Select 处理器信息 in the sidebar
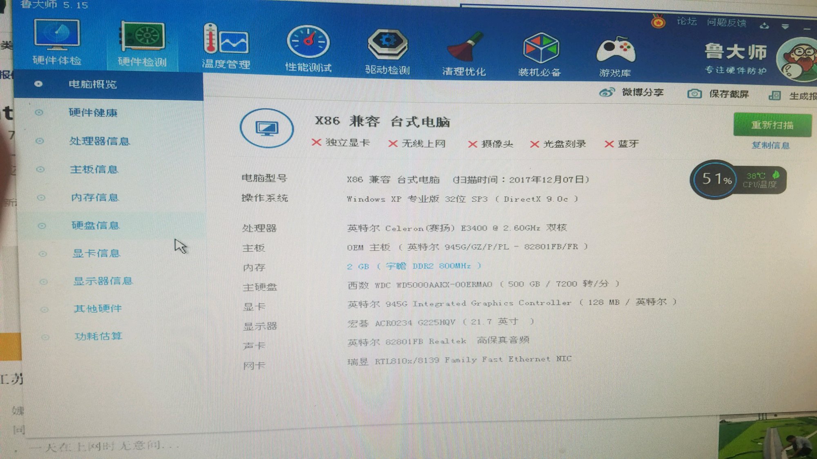The width and height of the screenshot is (817, 459). [99, 141]
